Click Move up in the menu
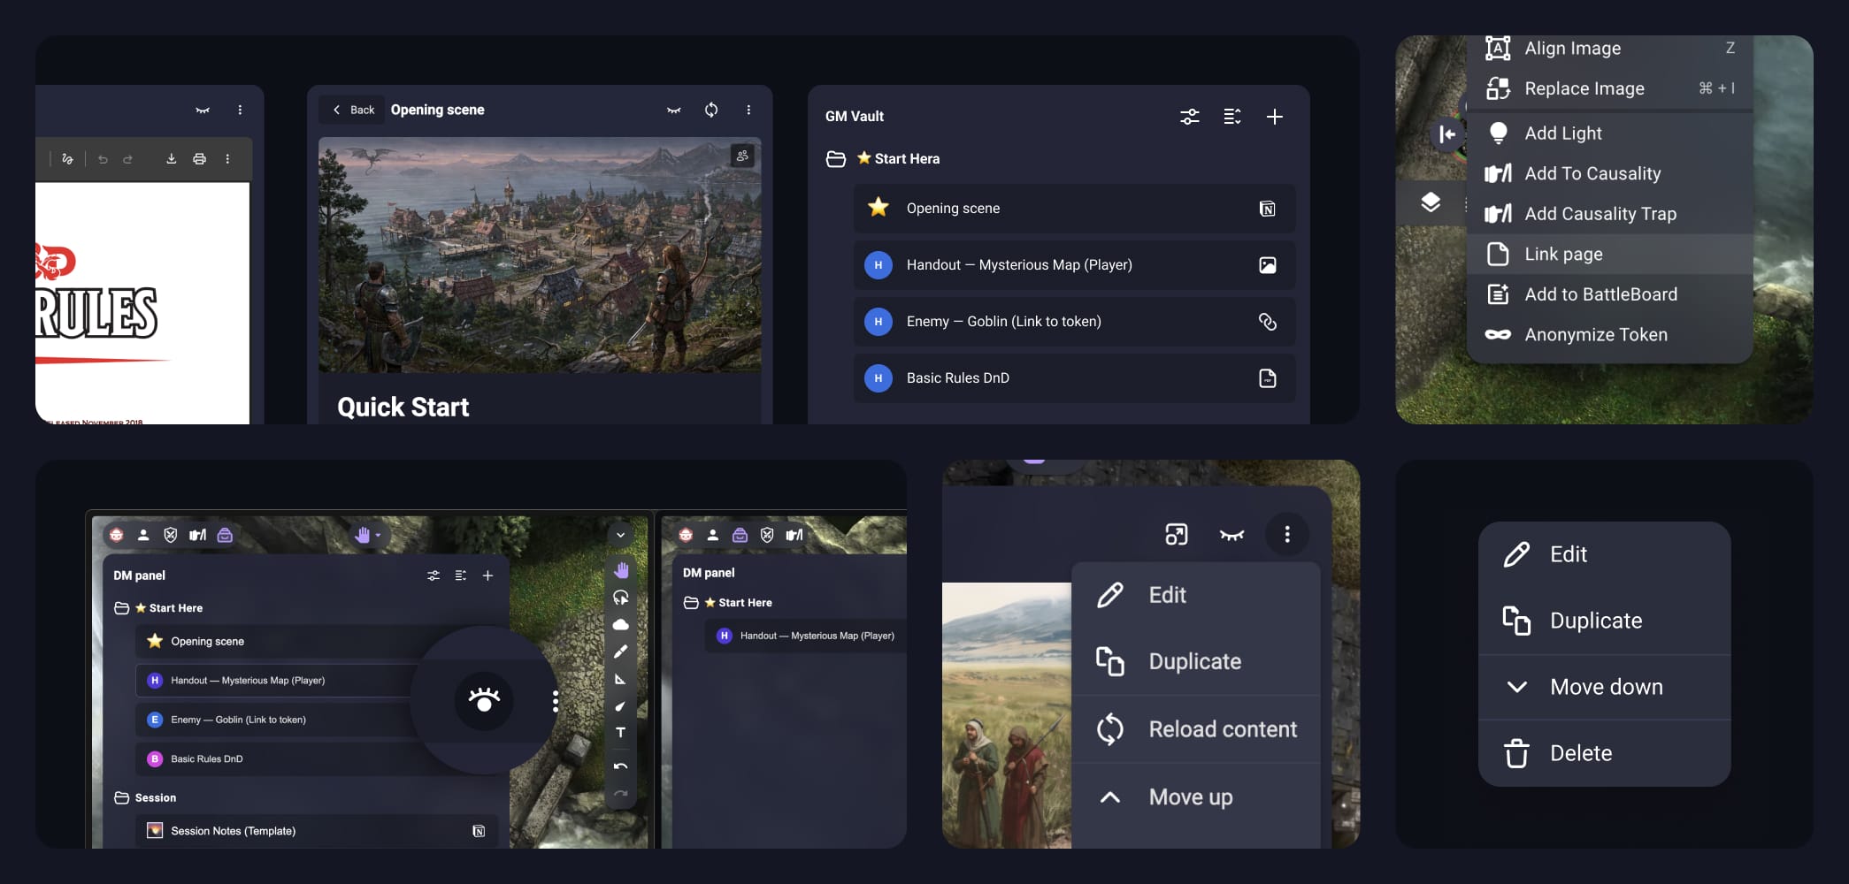This screenshot has width=1849, height=884. [1196, 797]
